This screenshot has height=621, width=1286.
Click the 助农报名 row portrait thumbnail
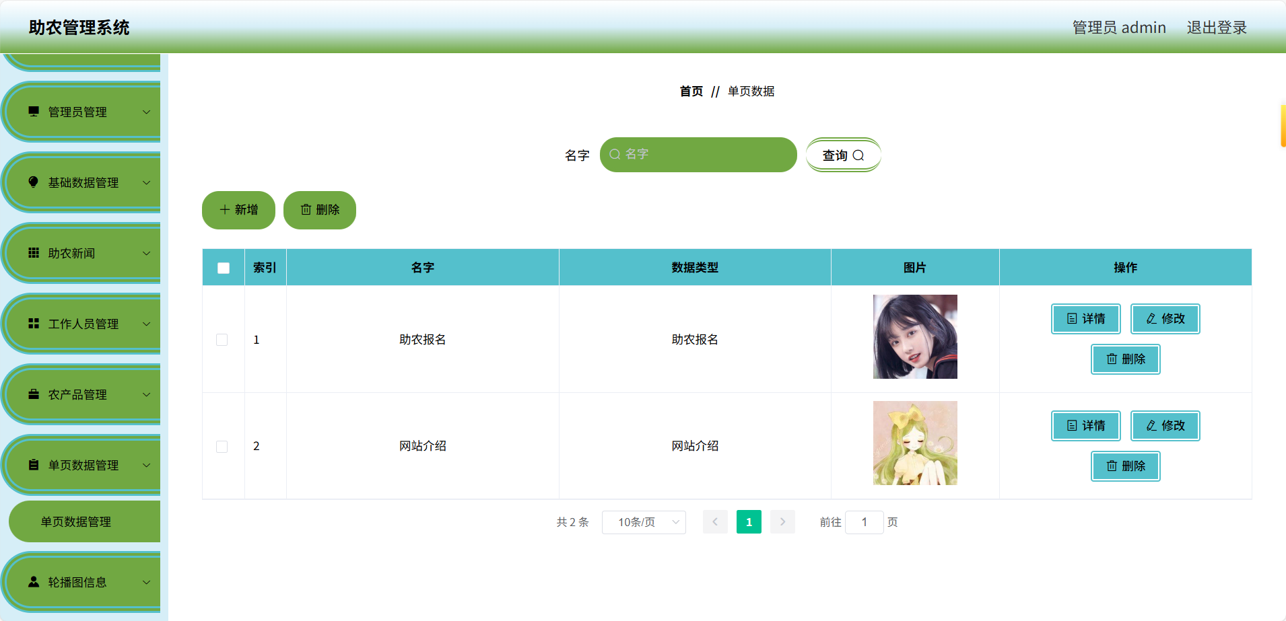click(915, 336)
